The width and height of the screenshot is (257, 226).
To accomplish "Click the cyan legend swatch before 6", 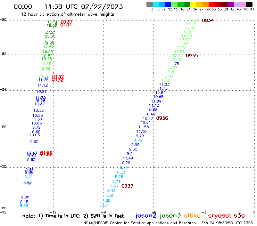I will click(156, 4).
